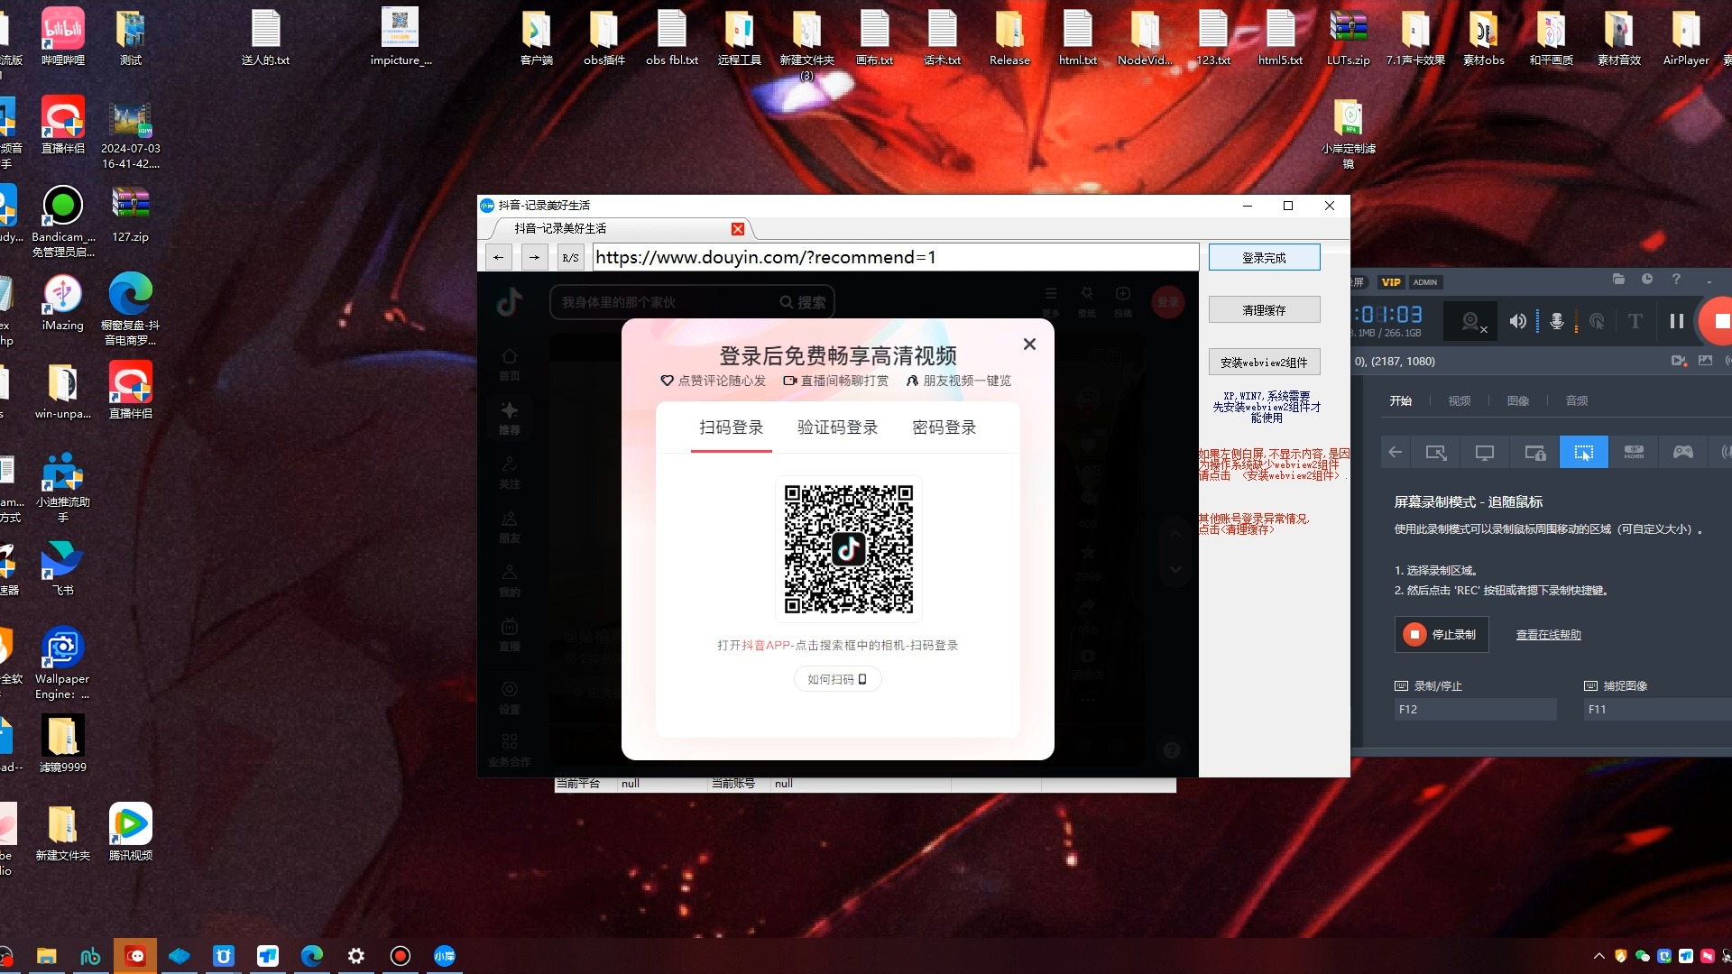Screen dimensions: 1732x974
Task: Switch to 验证码登录 tab
Action: tap(837, 427)
